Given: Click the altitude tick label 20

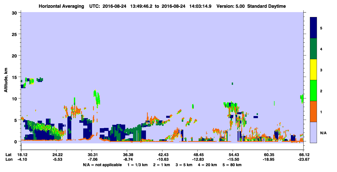Looking at the screenshot, I should [x=15, y=55].
